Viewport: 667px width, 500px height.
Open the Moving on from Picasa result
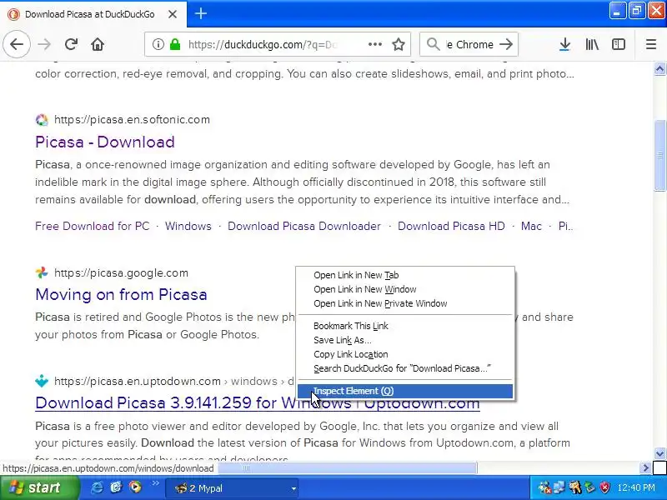click(121, 294)
